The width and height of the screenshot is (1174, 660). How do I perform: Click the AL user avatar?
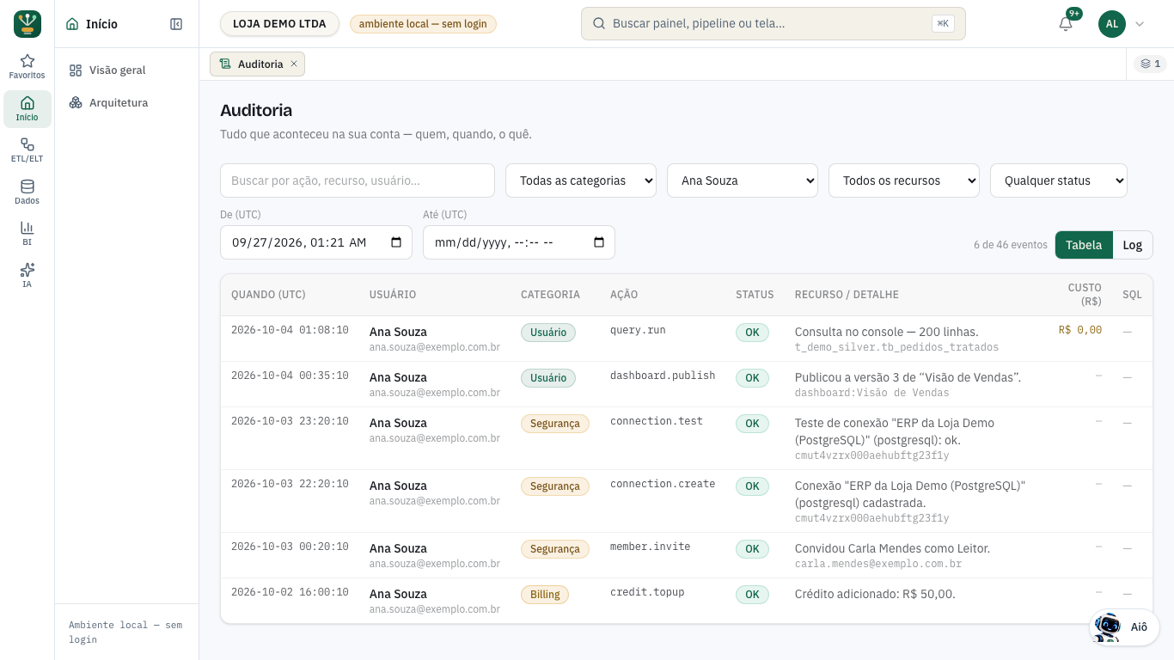1112,24
